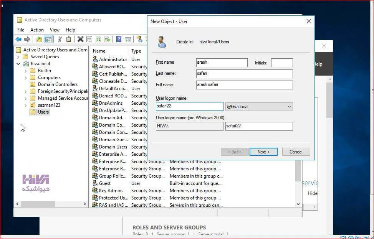
Task: Click the clipboard Copy toolbar icon
Action: [x=69, y=39]
